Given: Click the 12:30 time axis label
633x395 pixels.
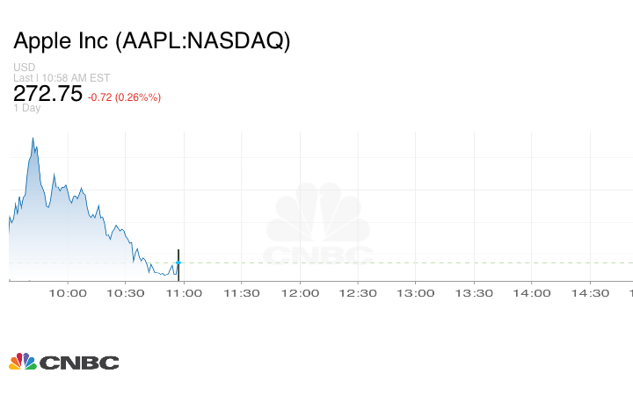Looking at the screenshot, I should [x=358, y=293].
